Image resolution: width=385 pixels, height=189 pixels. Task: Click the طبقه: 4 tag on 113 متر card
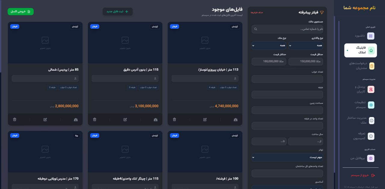(212, 87)
